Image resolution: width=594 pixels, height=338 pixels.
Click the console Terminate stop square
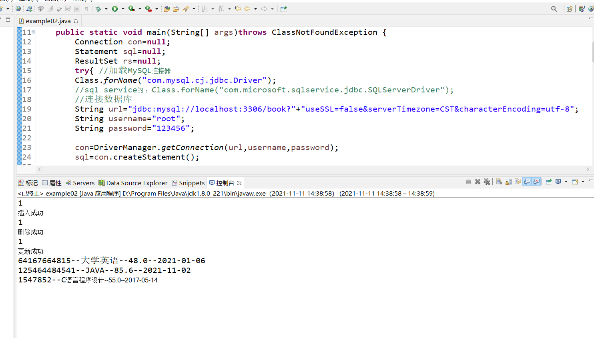[468, 182]
